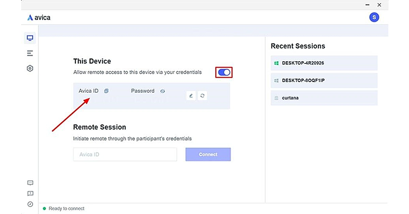Image resolution: width=409 pixels, height=214 pixels.
Task: Open the user profile avatar S
Action: 374,17
